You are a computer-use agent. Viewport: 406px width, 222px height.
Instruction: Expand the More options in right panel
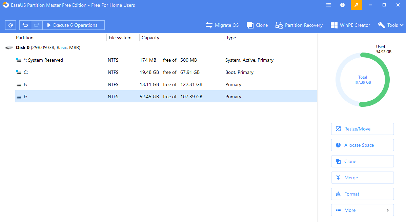(362, 210)
